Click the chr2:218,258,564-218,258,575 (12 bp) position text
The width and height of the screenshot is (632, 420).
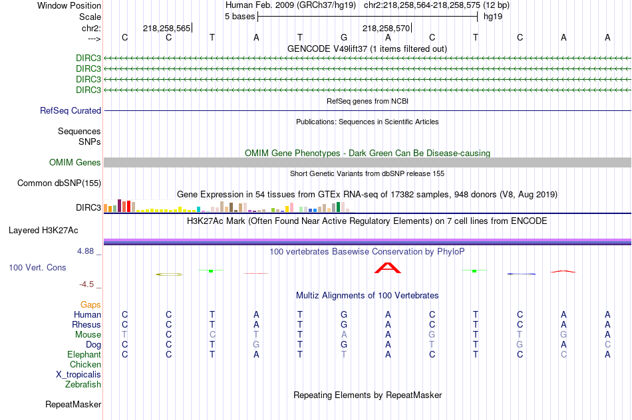436,5
